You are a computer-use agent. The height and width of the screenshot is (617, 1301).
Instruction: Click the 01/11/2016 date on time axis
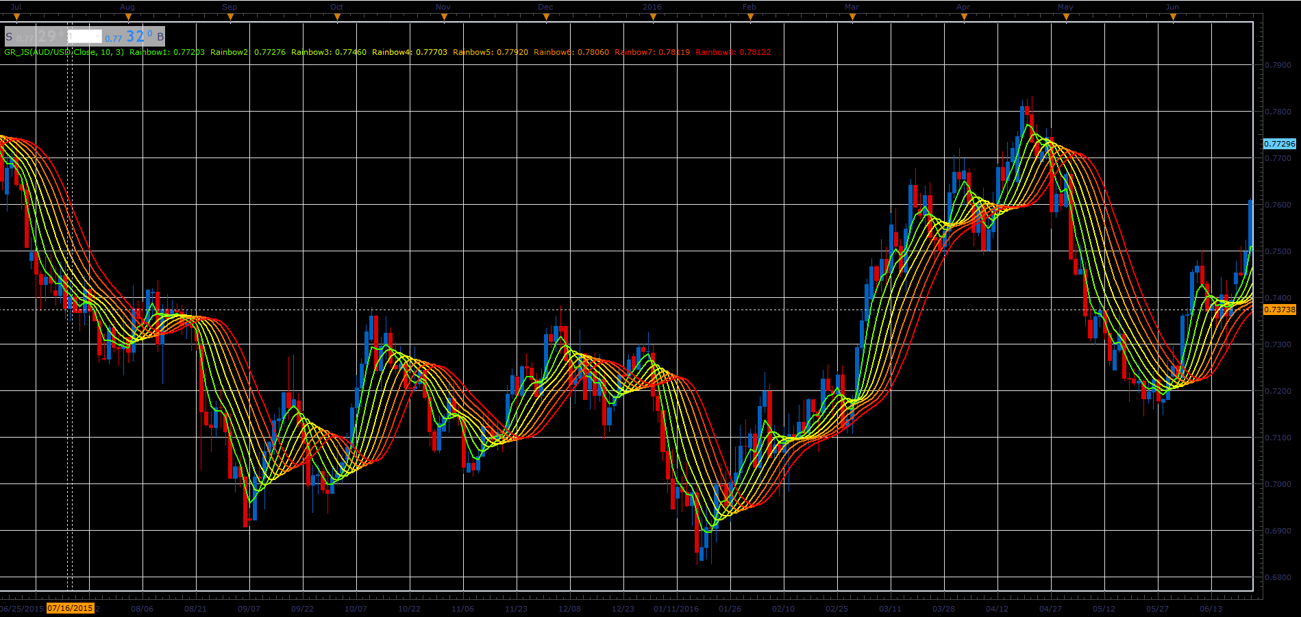pos(676,608)
